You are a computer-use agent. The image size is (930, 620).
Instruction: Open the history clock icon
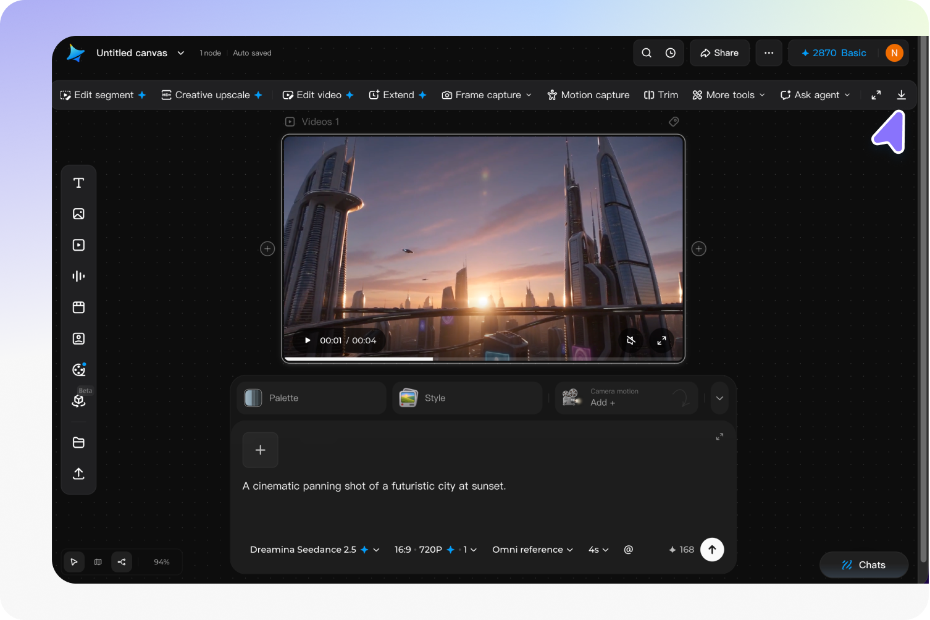tap(670, 53)
